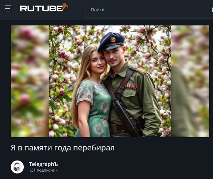Click the partially visible search icon
The width and height of the screenshot is (213, 179).
[212, 10]
